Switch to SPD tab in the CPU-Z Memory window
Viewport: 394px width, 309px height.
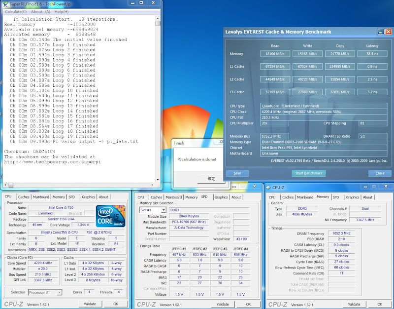tap(336, 197)
